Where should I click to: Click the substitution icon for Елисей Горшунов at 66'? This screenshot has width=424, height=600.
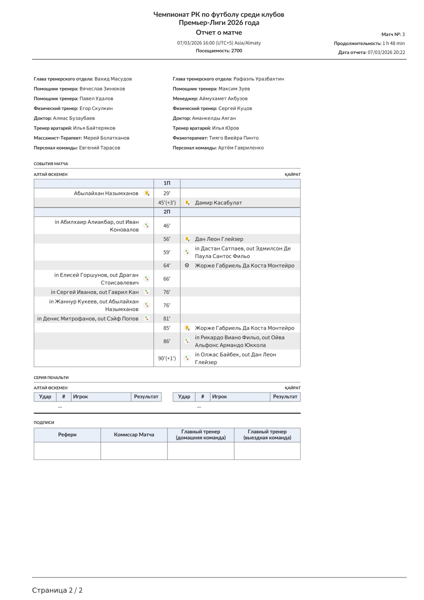point(147,278)
